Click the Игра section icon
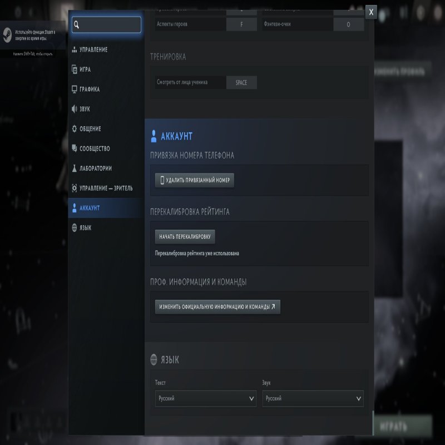 click(75, 70)
